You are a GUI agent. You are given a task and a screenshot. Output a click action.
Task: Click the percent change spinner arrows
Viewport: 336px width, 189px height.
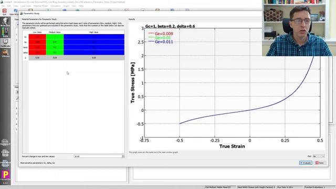[x=123, y=156]
